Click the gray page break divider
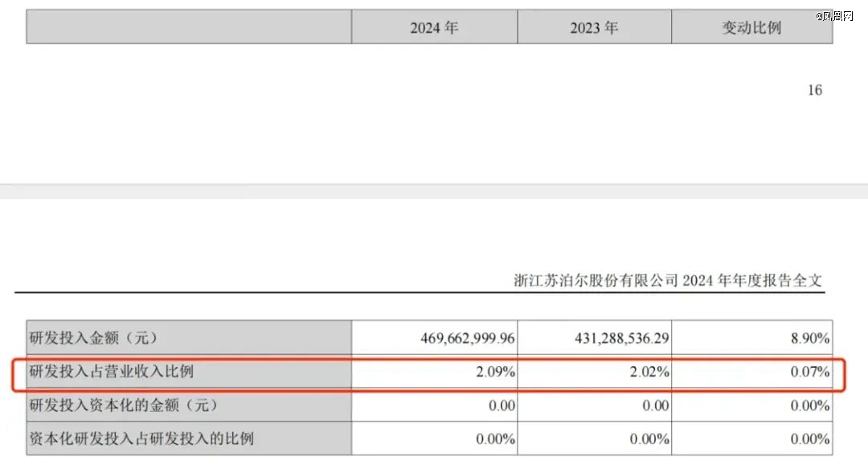Screen dimensions: 868x465 [x=434, y=191]
